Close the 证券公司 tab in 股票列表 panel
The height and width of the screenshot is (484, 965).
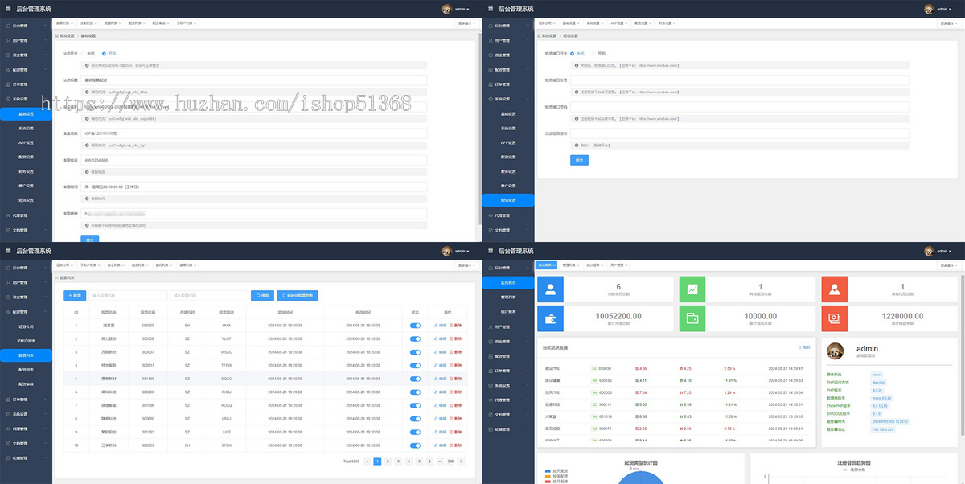click(72, 265)
